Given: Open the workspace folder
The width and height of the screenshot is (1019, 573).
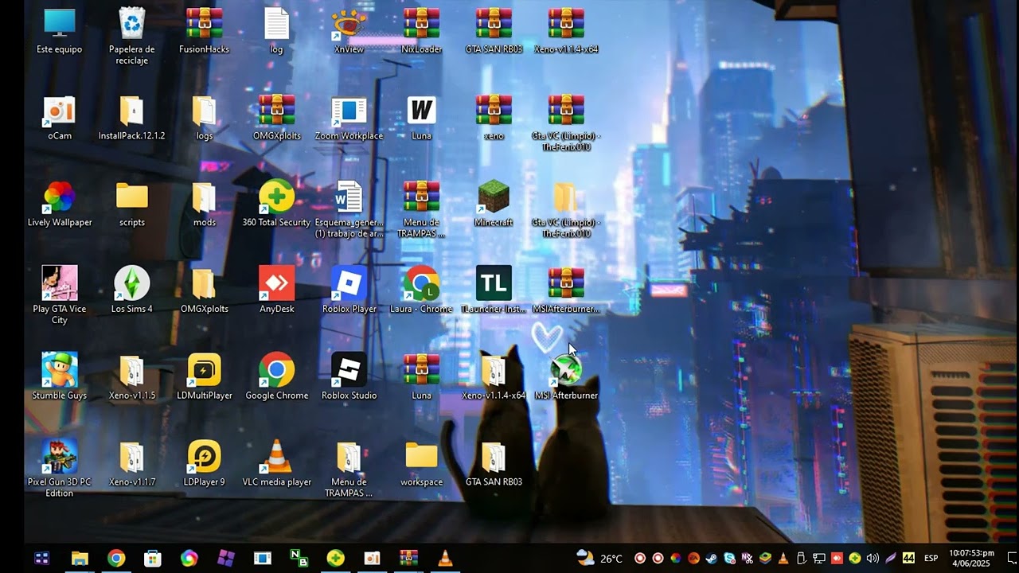Looking at the screenshot, I should pos(422,463).
